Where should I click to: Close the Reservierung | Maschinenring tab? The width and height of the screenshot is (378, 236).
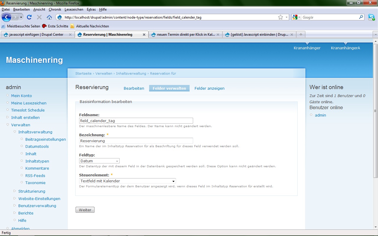coord(144,35)
